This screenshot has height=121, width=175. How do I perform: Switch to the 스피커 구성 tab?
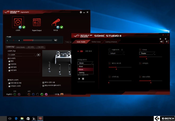(x=10, y=47)
